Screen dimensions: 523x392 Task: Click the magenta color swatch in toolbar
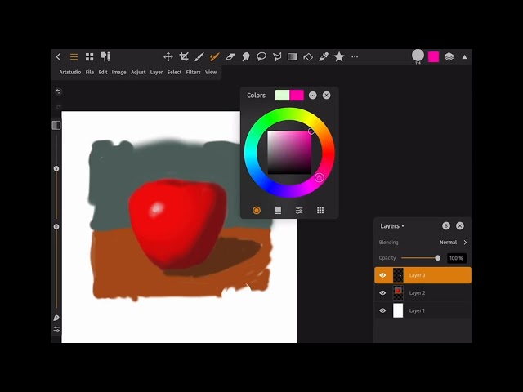point(433,56)
